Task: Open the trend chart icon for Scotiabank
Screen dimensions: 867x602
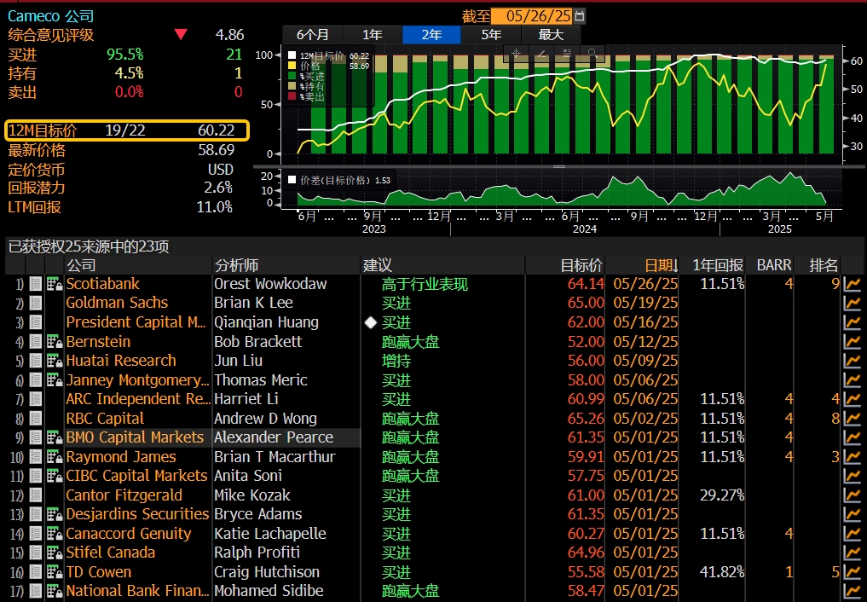Action: 853,284
